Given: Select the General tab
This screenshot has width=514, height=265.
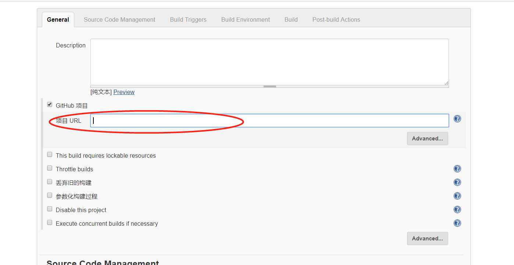Looking at the screenshot, I should pos(58,20).
